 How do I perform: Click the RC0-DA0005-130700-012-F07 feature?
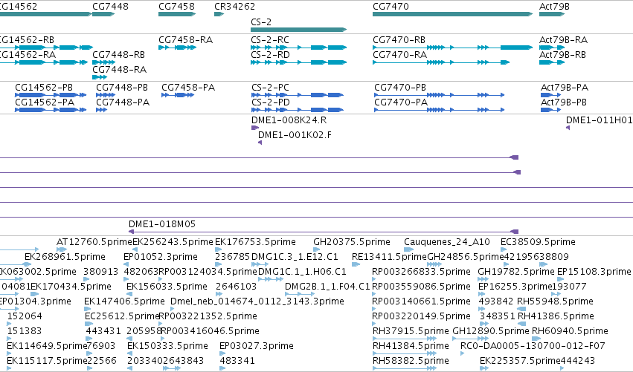tap(463, 353)
